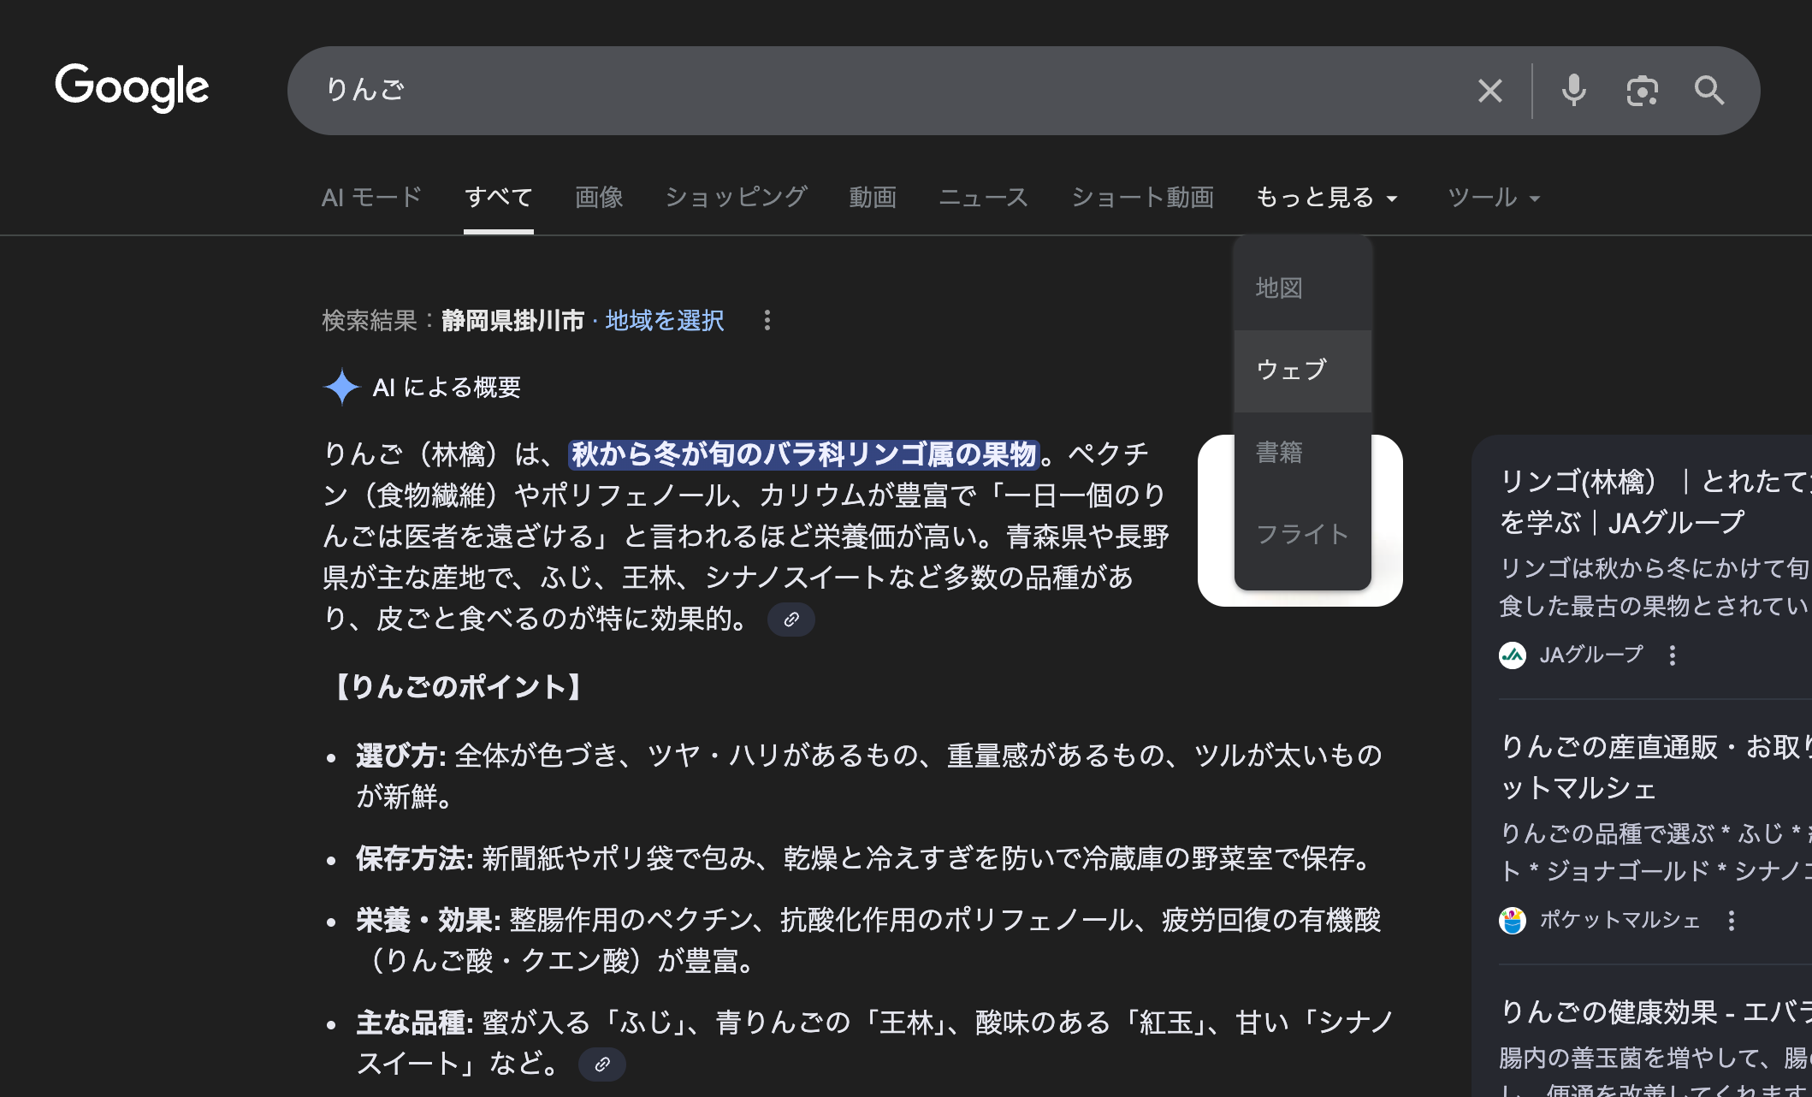The image size is (1812, 1097).
Task: Open Google Lens image search icon
Action: coord(1642,91)
